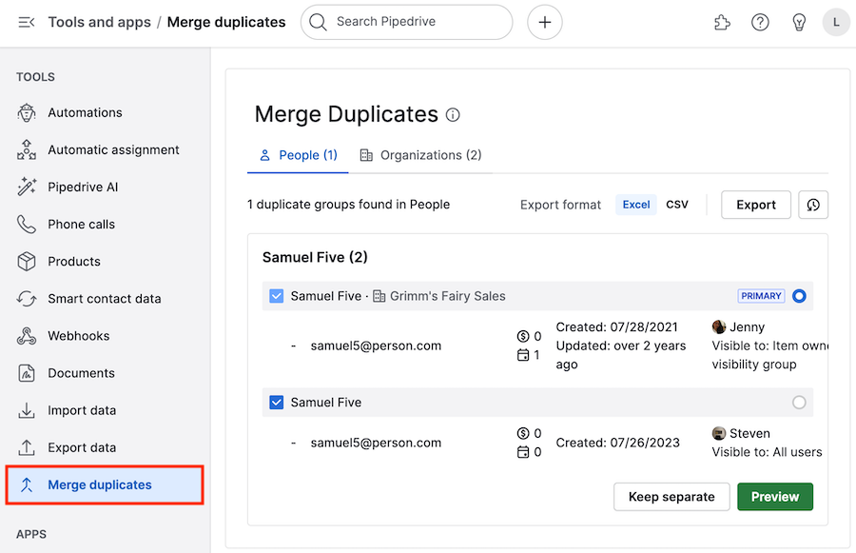Click the Export button

pos(755,205)
